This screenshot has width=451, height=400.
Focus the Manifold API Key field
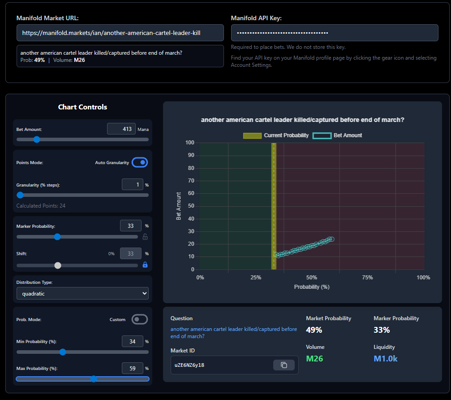(x=334, y=33)
